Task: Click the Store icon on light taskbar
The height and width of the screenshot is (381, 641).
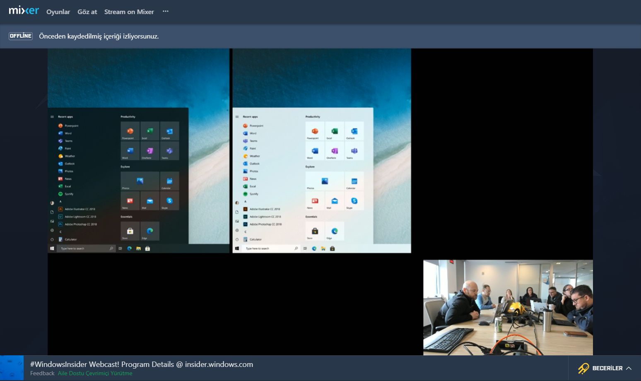Action: [332, 248]
